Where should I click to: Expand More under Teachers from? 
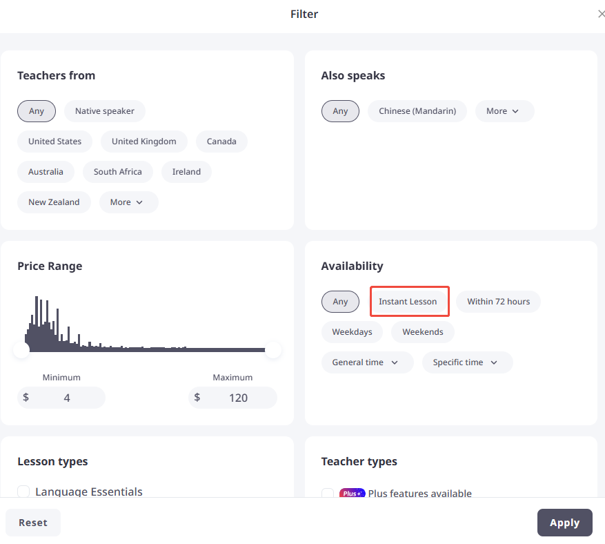click(128, 202)
